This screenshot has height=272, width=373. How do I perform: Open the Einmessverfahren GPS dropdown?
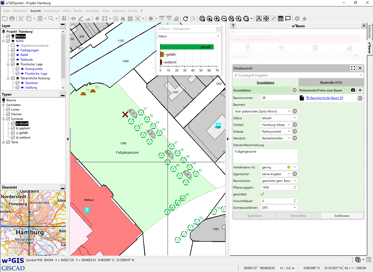pos(279,208)
